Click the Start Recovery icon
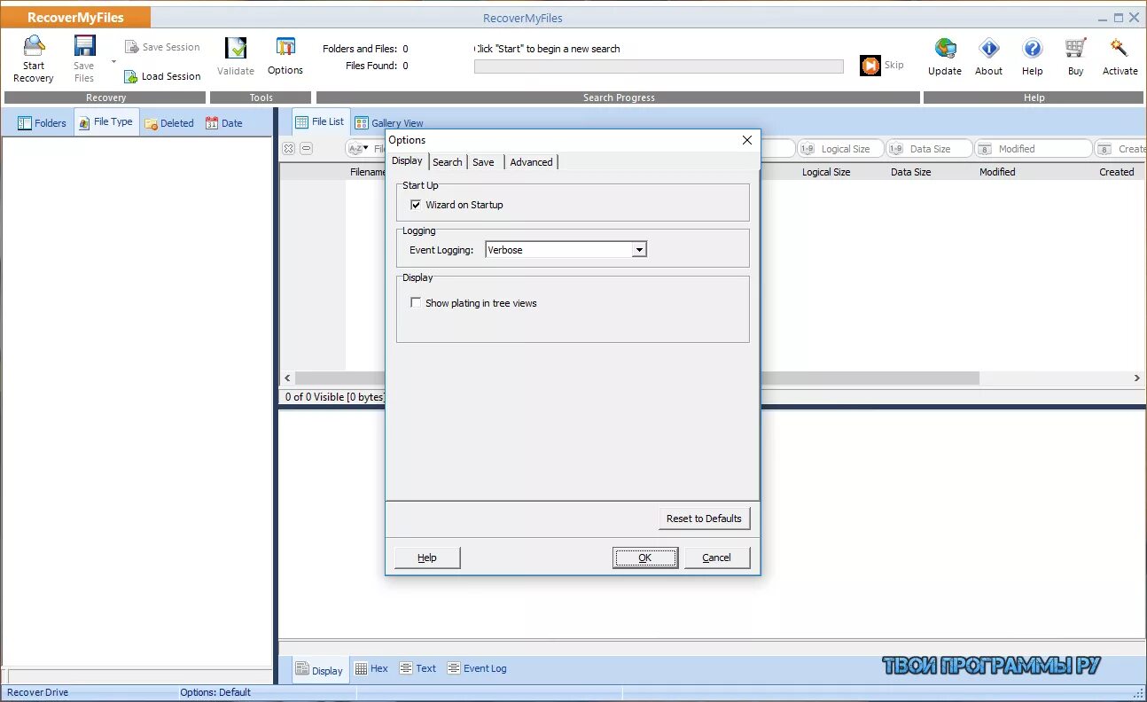The width and height of the screenshot is (1147, 702). (x=34, y=47)
